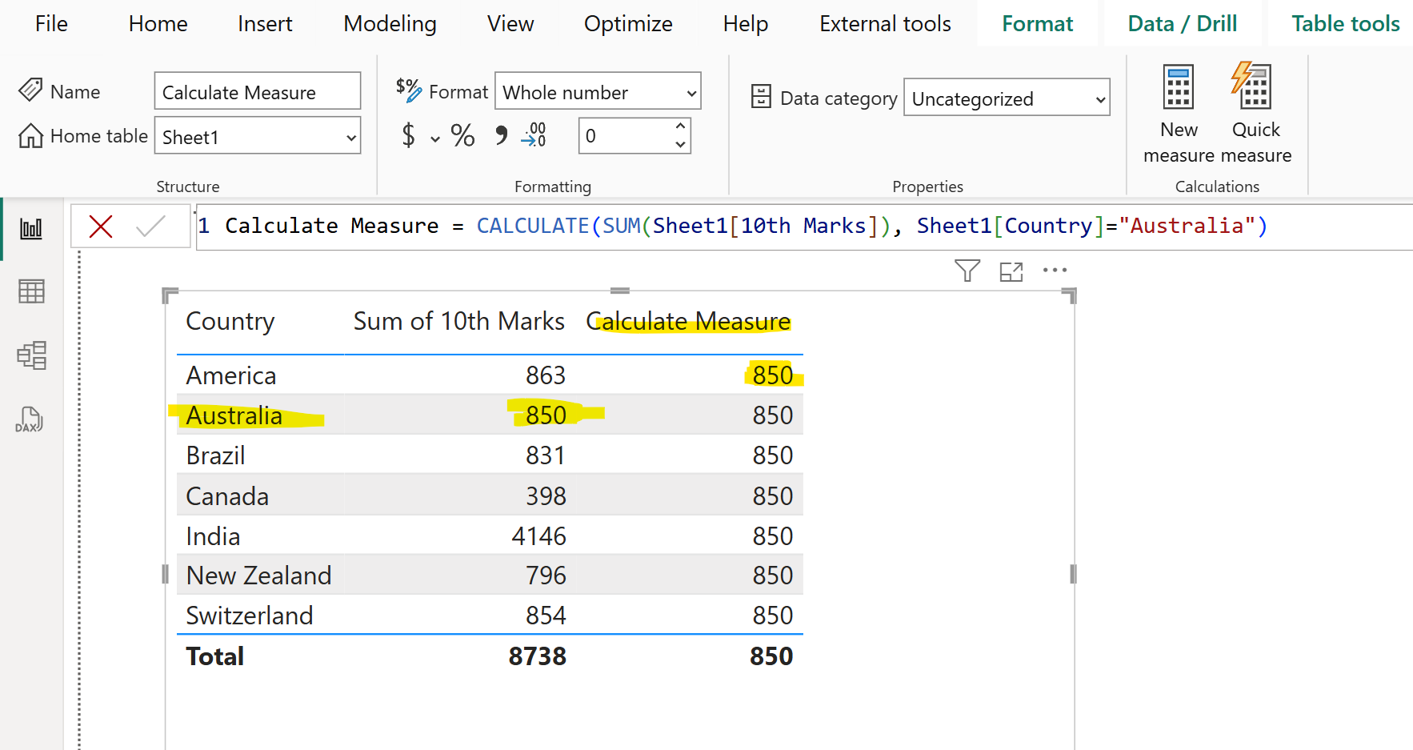Enter focus mode on the table visual
Image resolution: width=1413 pixels, height=750 pixels.
pos(1011,271)
